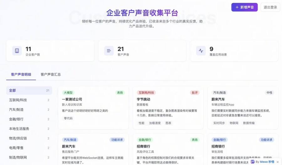Click the 批评 badge on 字节跳动 card
The height and width of the screenshot is (165, 282).
pyautogui.click(x=195, y=92)
